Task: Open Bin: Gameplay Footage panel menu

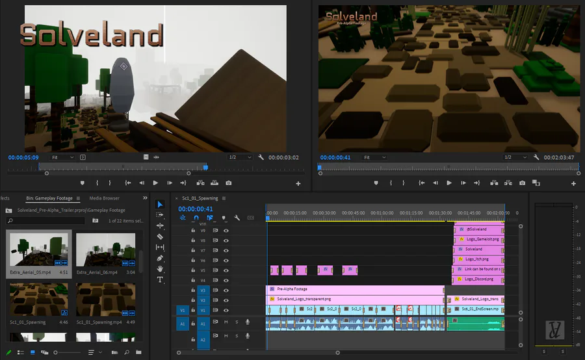Action: 78,198
